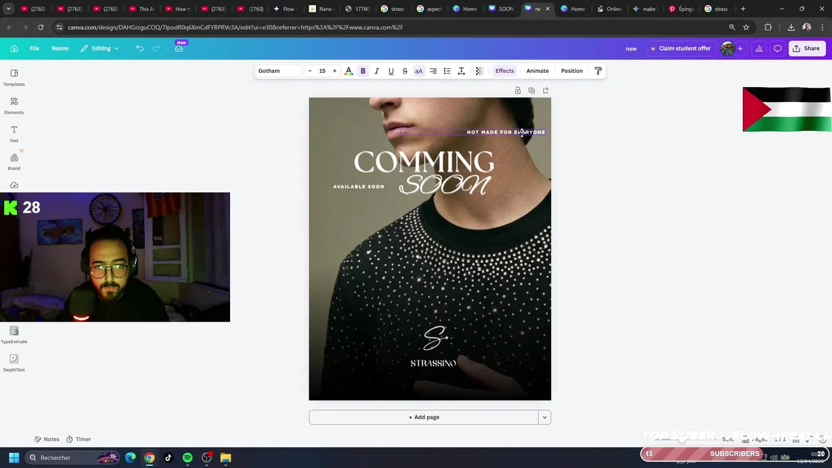The image size is (832, 468).
Task: Open a new Chrome tab
Action: click(743, 9)
